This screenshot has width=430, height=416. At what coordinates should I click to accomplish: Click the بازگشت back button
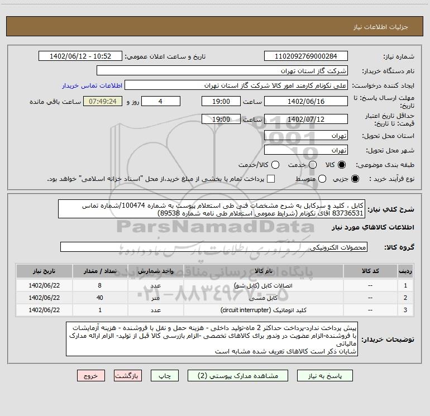point(128,376)
